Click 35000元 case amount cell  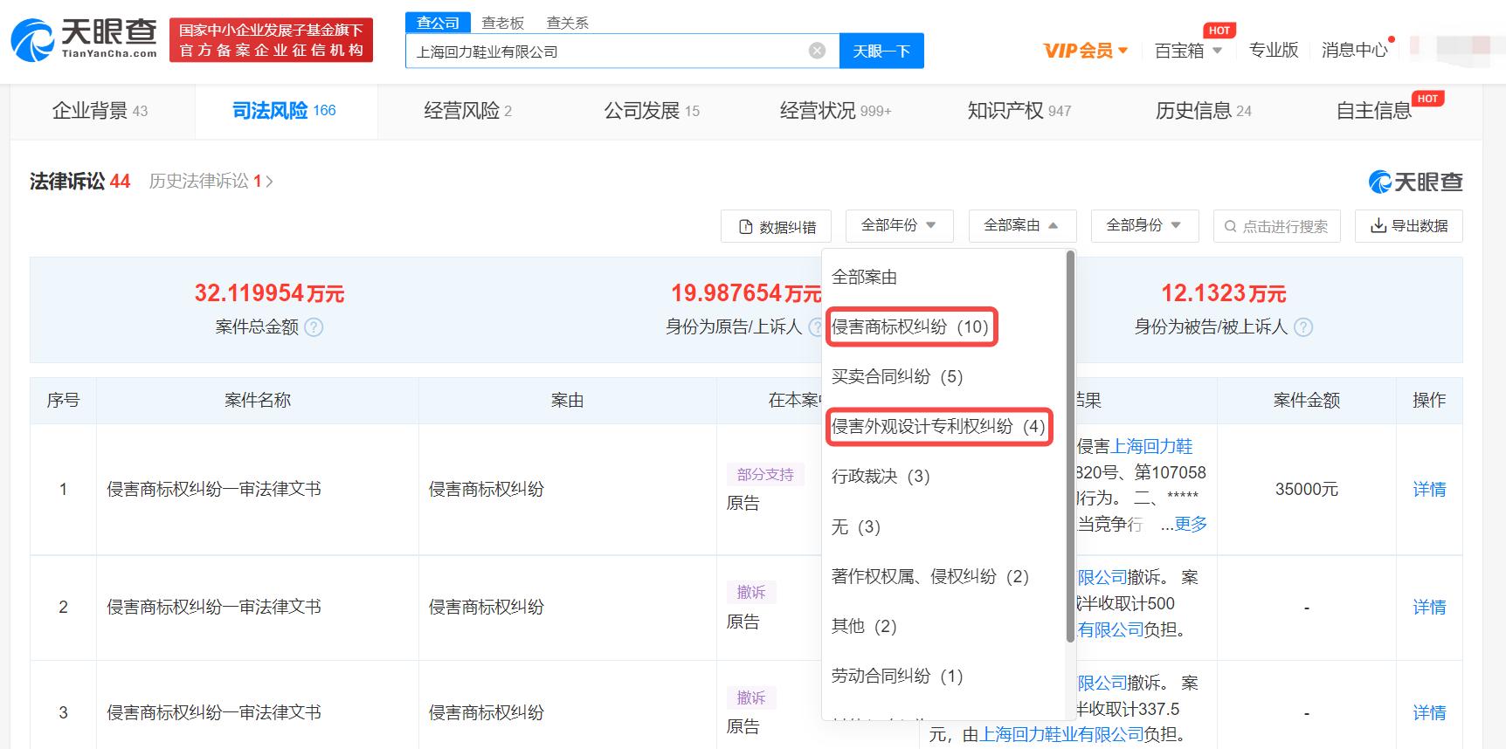(x=1306, y=490)
